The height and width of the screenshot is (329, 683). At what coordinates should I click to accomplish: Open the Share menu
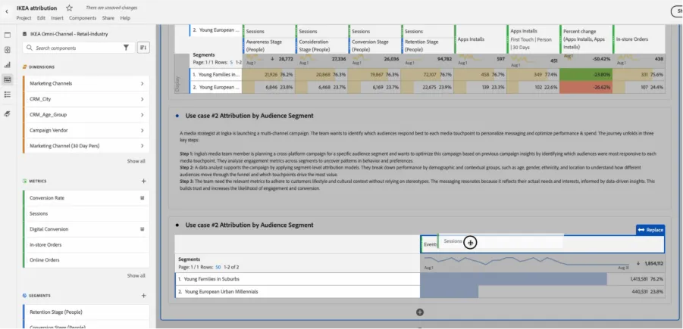click(x=108, y=18)
